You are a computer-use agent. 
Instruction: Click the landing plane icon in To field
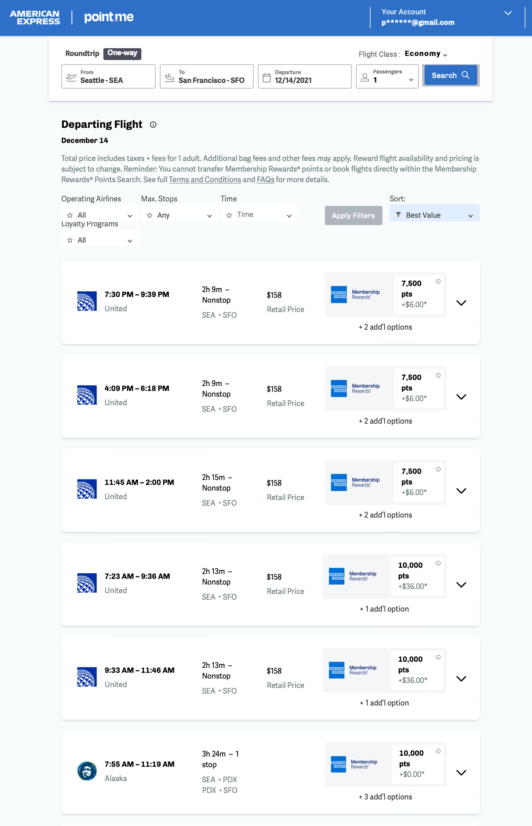tap(170, 77)
